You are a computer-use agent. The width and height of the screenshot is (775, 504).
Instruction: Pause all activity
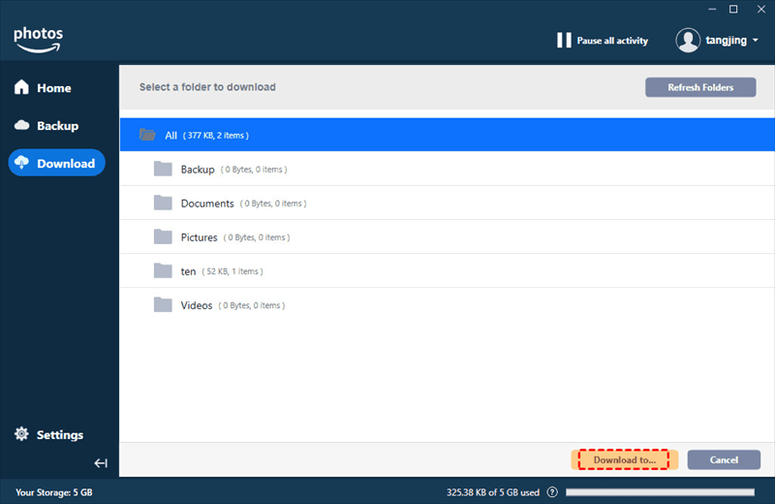point(603,41)
